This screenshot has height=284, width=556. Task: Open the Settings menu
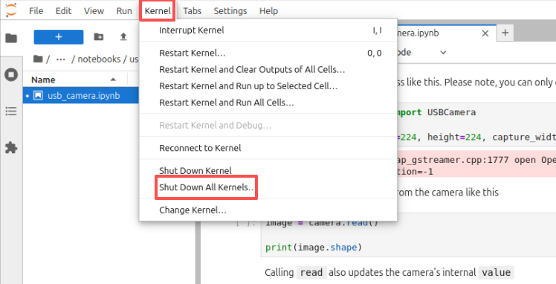click(230, 10)
